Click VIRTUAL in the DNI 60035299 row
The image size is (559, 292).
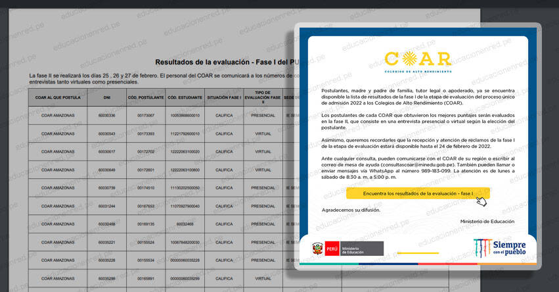(x=263, y=278)
